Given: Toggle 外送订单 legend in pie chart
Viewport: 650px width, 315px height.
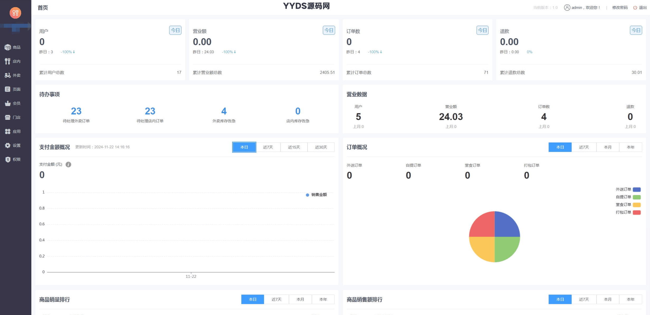Looking at the screenshot, I should [x=623, y=189].
